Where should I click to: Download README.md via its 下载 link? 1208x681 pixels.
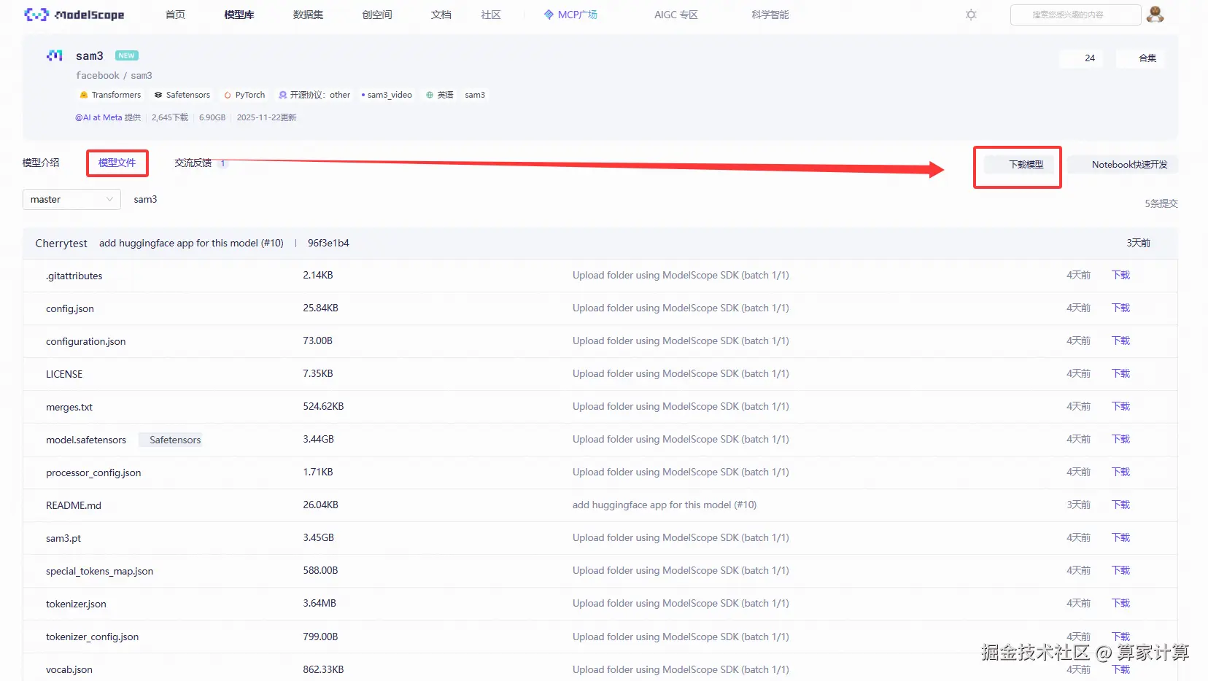1120,505
